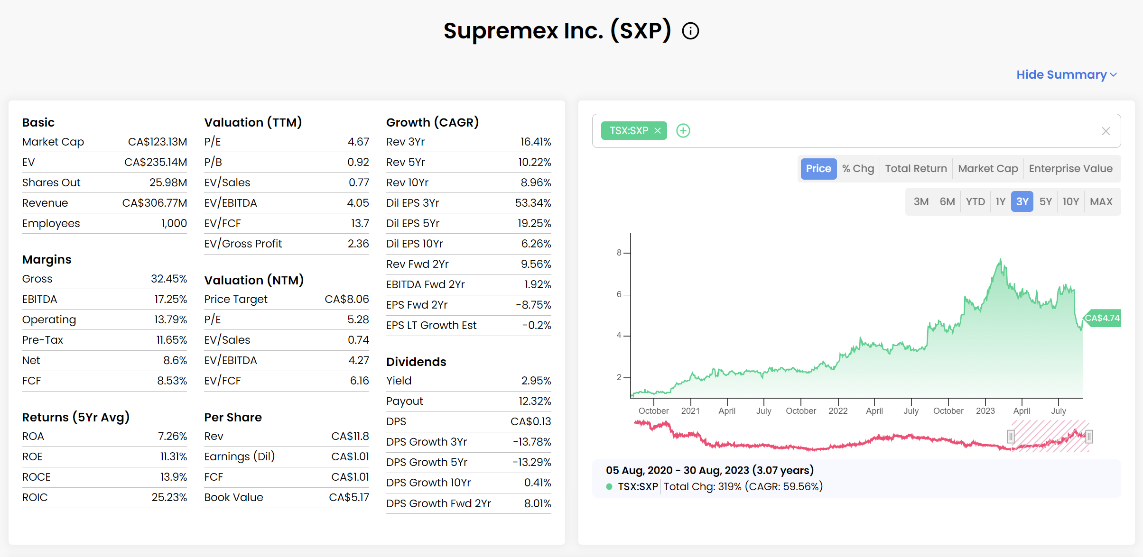Set chart range to 6M
This screenshot has height=557, width=1143.
point(947,202)
